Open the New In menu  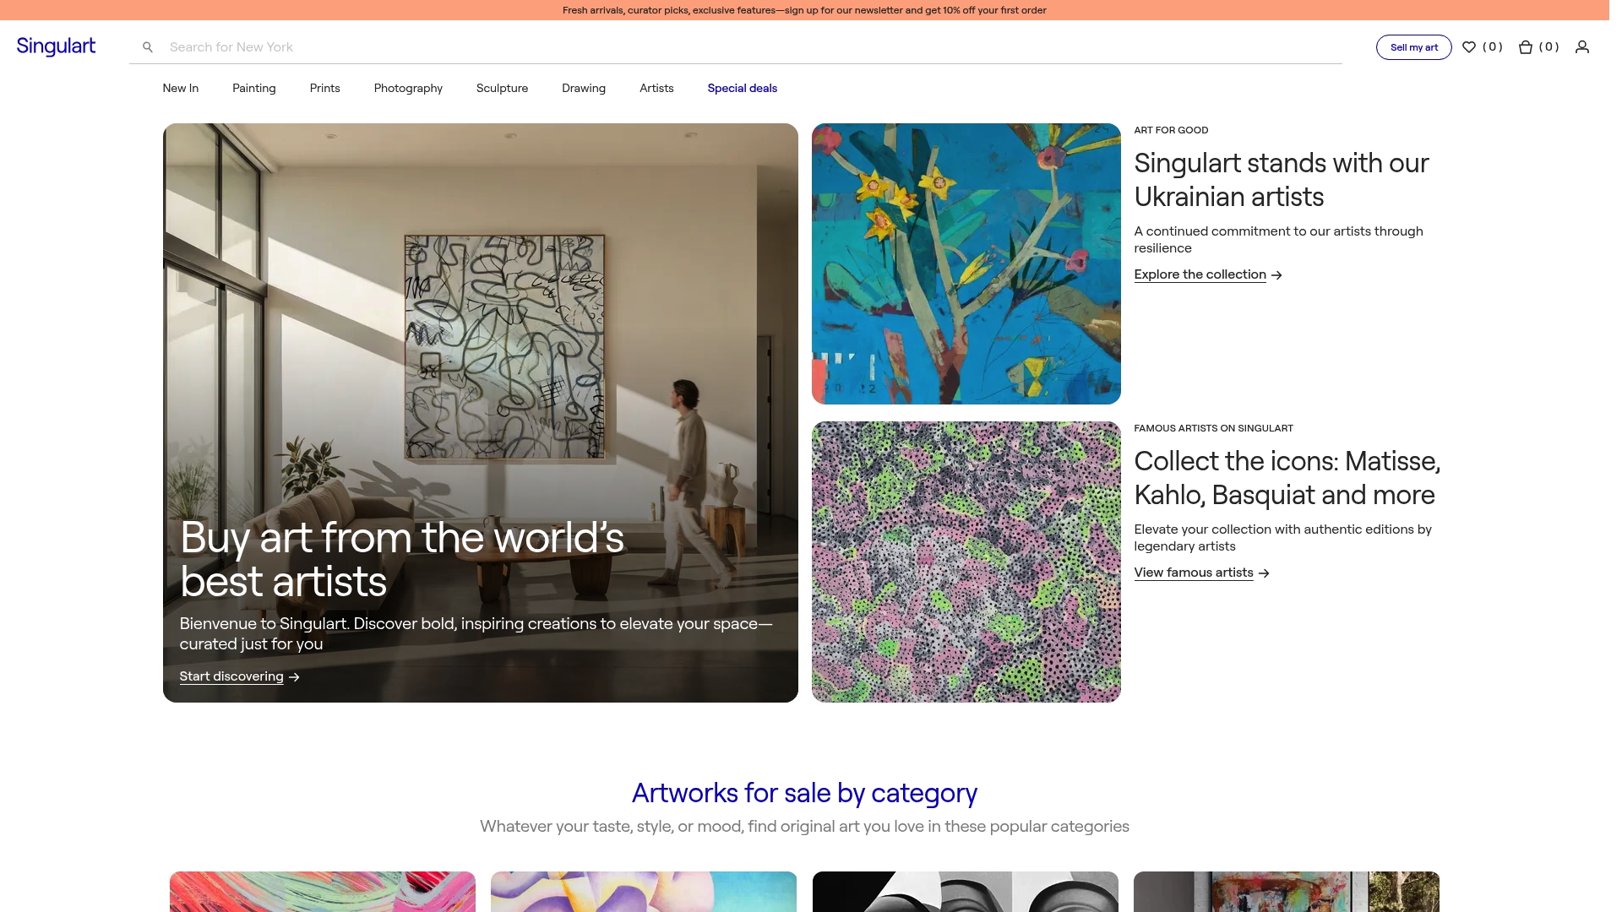tap(181, 89)
